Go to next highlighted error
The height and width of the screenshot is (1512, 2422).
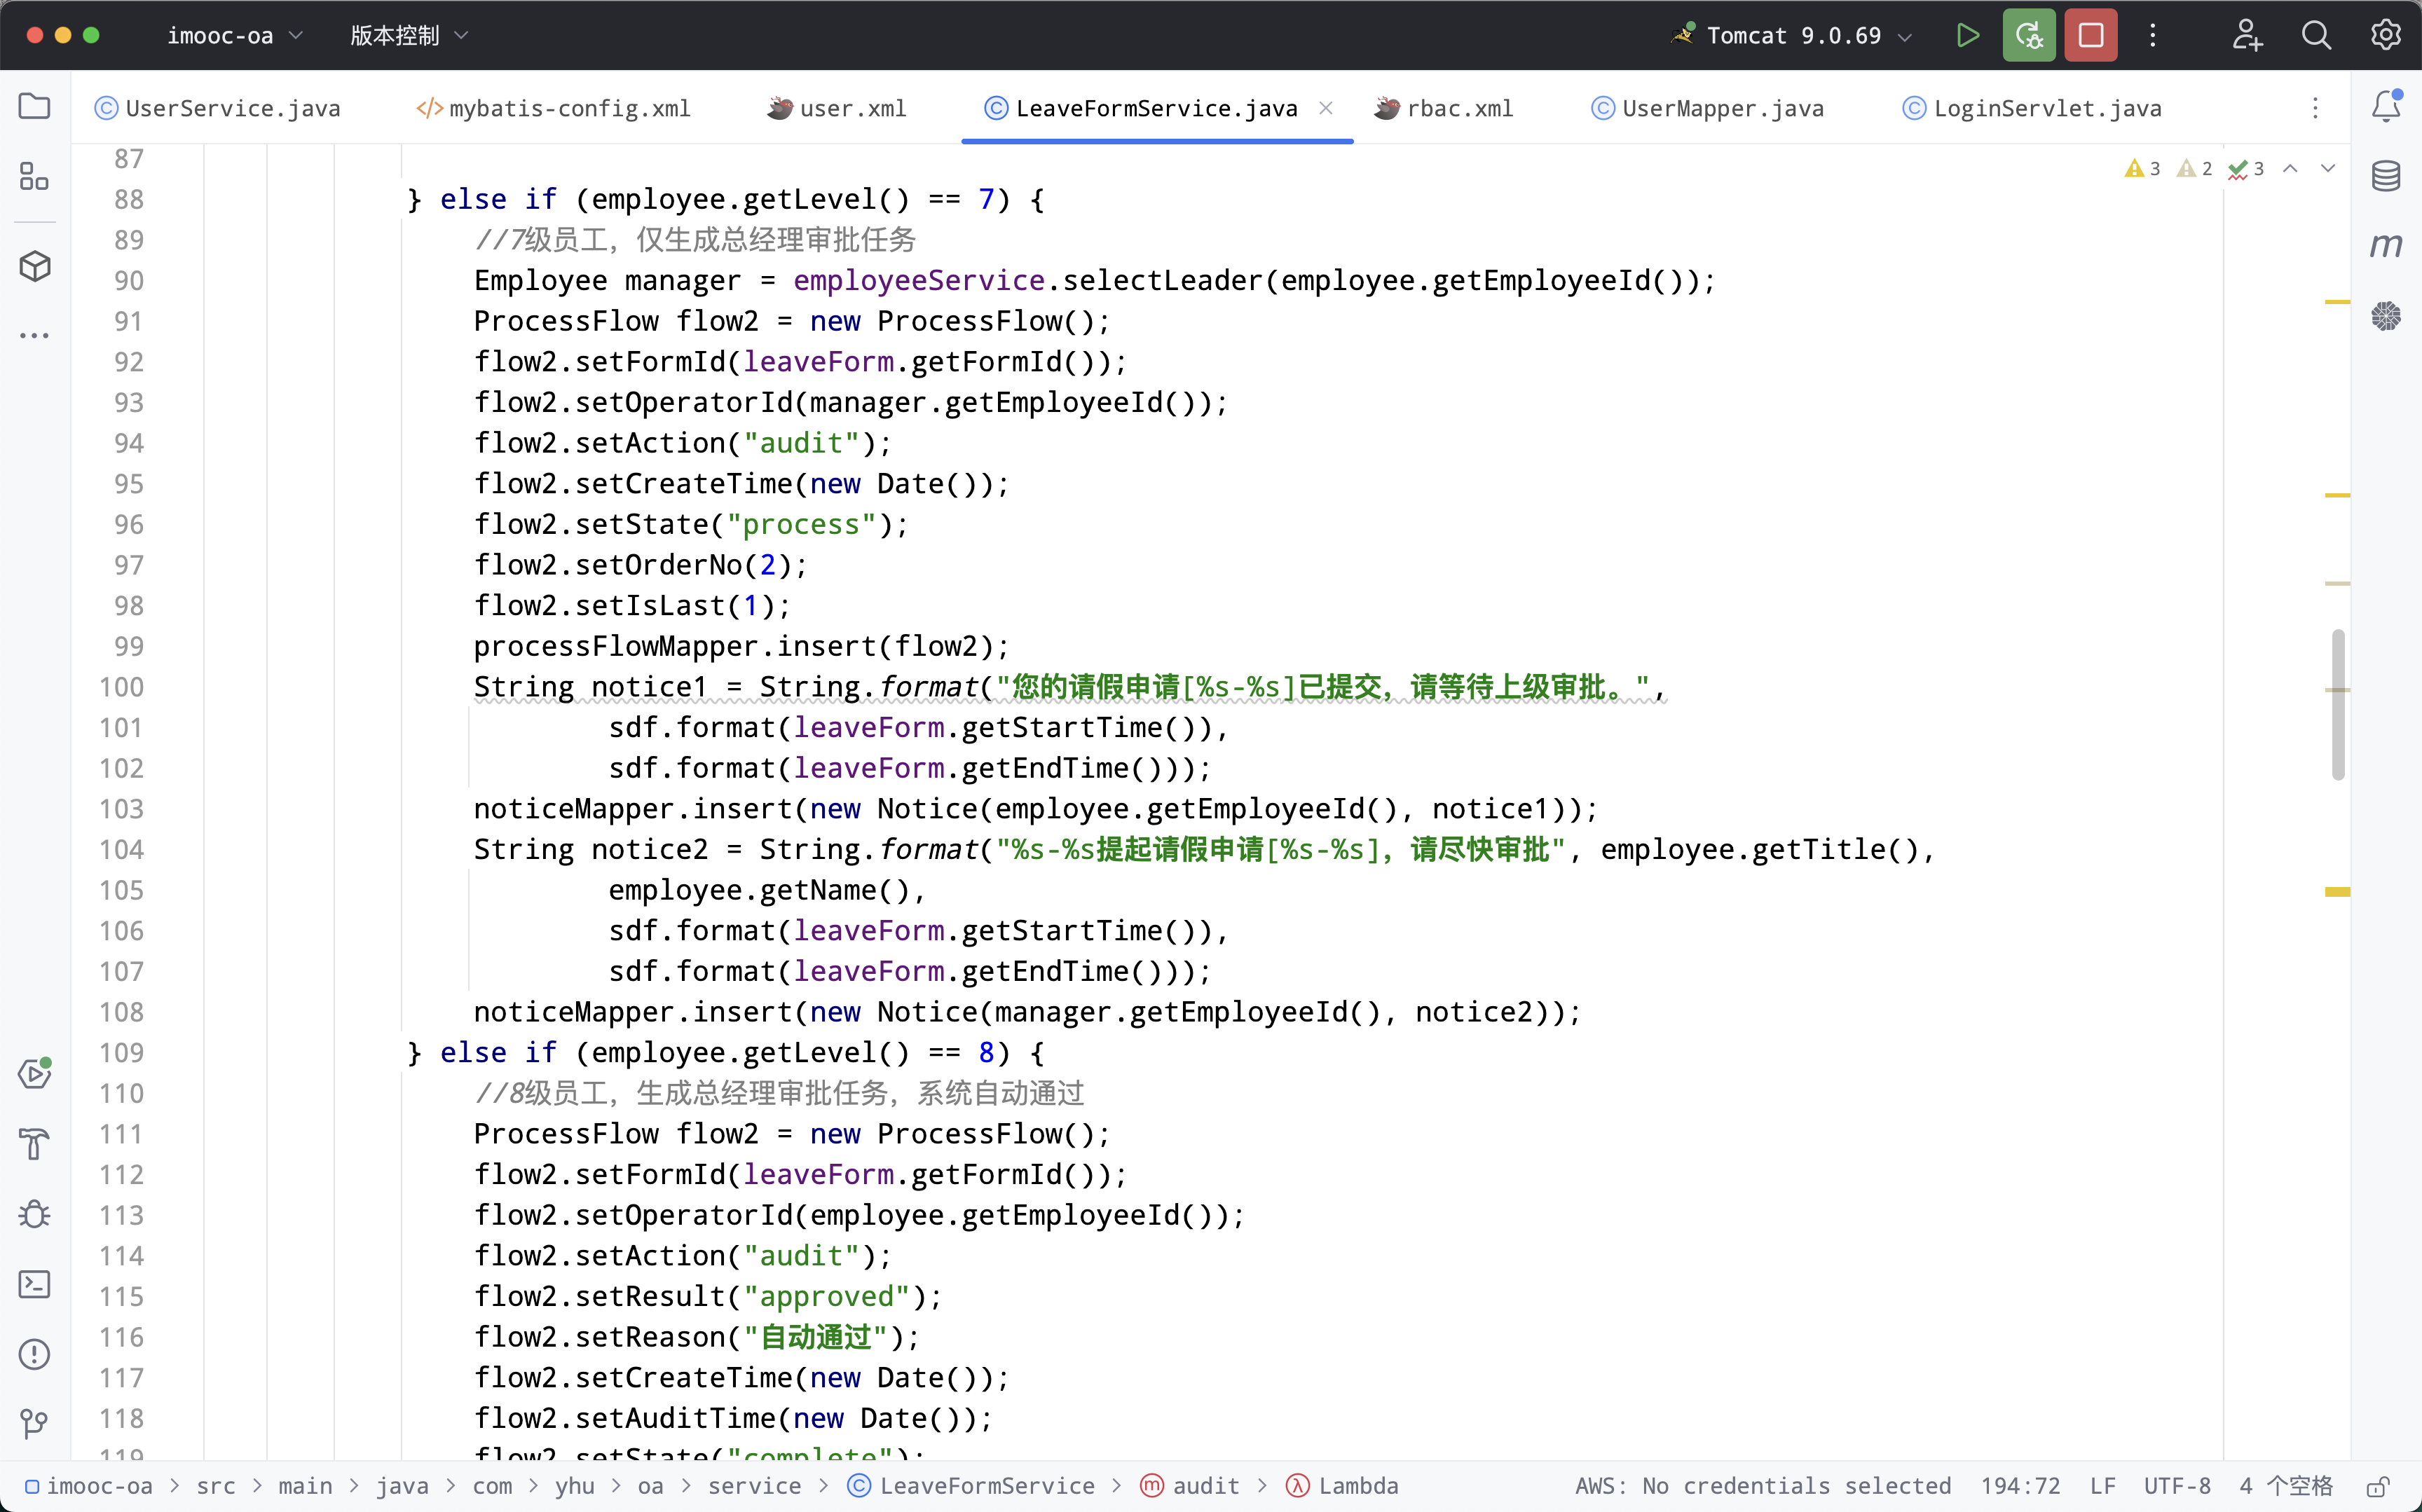[2328, 168]
